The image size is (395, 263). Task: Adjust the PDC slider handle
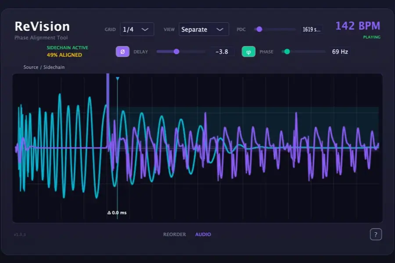(x=259, y=29)
